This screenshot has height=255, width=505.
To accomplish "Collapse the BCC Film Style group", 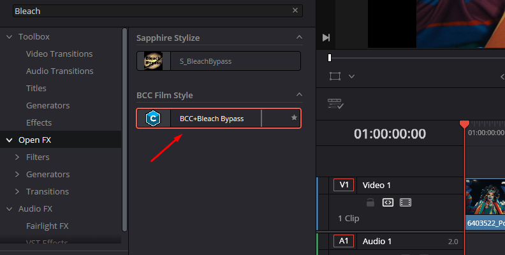I will (299, 94).
